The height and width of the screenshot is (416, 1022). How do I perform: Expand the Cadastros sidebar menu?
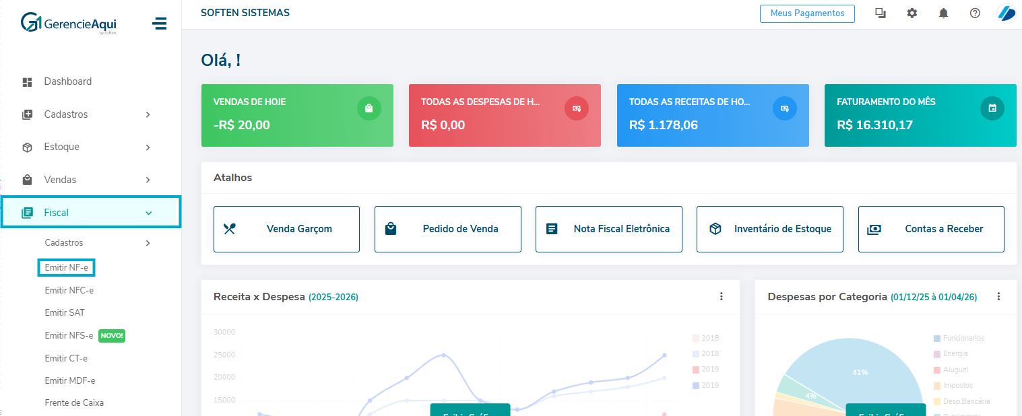pos(90,114)
